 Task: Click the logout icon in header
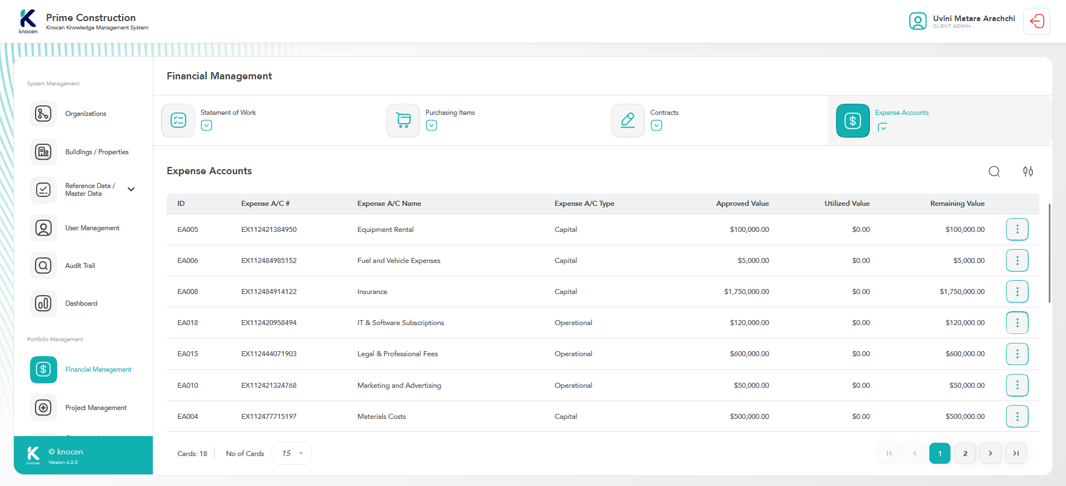pyautogui.click(x=1037, y=22)
